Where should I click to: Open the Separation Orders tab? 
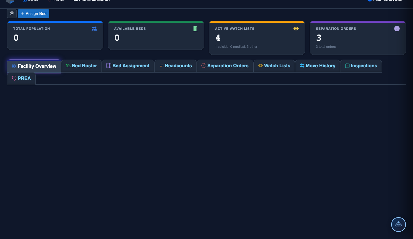pyautogui.click(x=225, y=66)
